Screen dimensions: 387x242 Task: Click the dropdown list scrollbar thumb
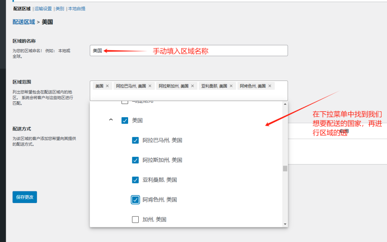pos(285,168)
